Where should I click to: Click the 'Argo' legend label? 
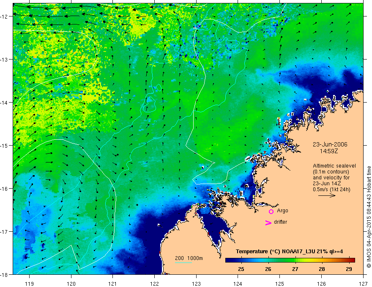click(282, 211)
